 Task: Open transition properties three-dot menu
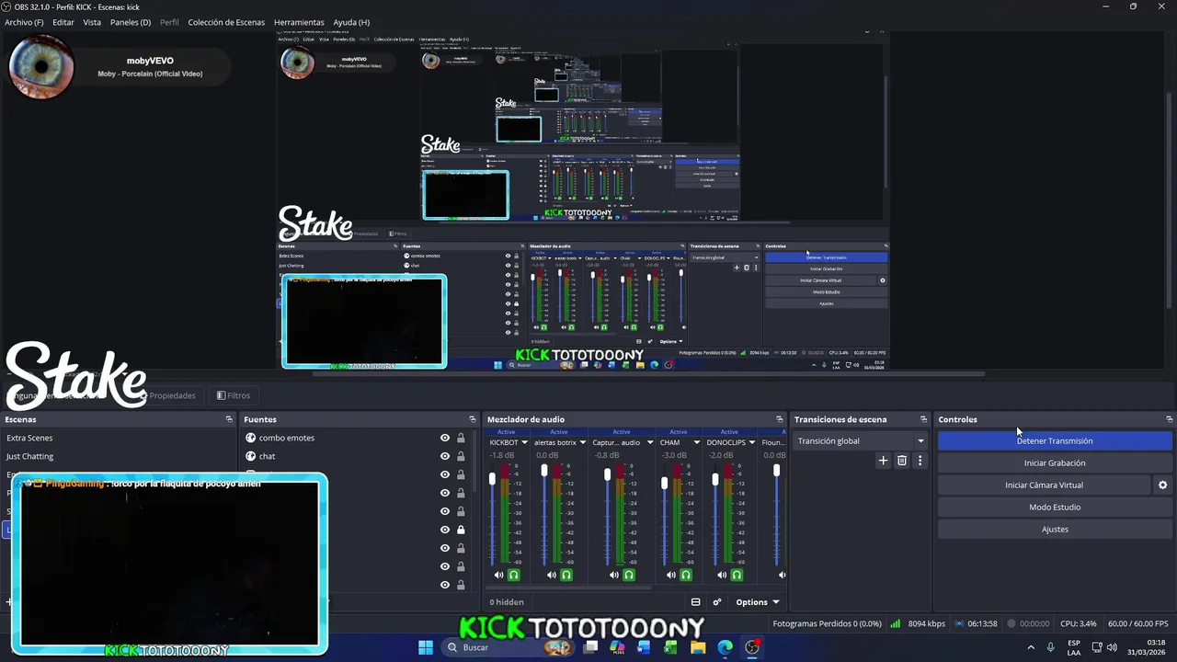coord(920,461)
